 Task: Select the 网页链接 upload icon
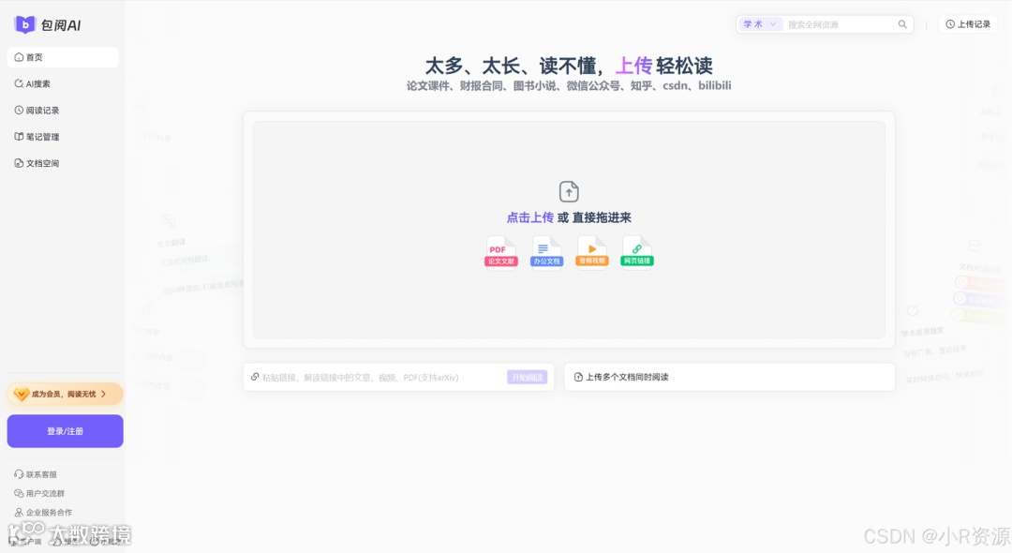click(x=637, y=248)
